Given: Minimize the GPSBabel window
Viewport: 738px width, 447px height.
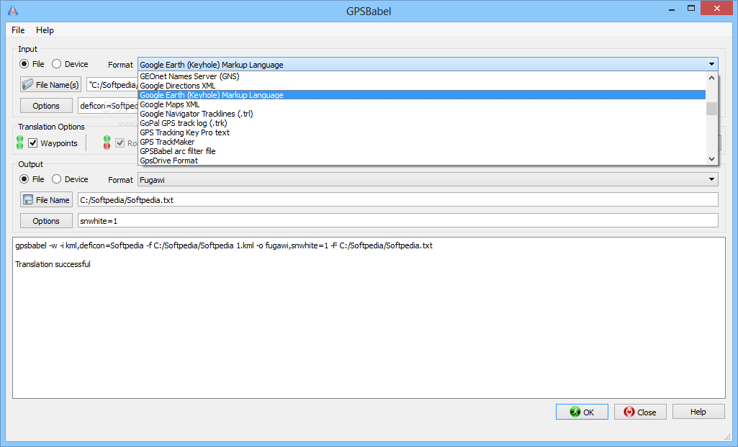Looking at the screenshot, I should [x=672, y=9].
